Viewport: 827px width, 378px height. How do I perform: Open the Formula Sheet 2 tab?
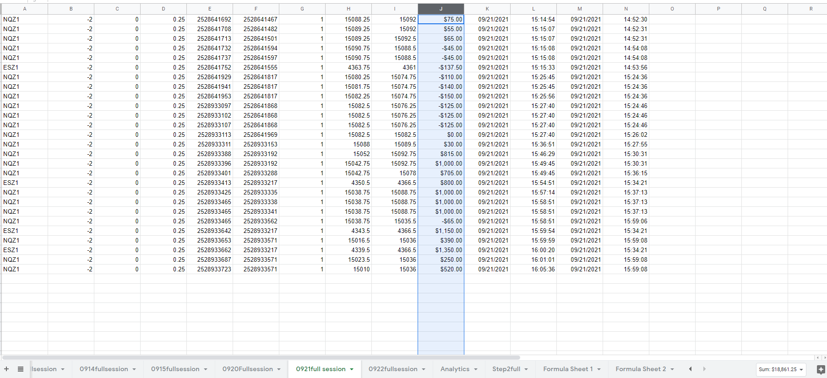pyautogui.click(x=641, y=369)
